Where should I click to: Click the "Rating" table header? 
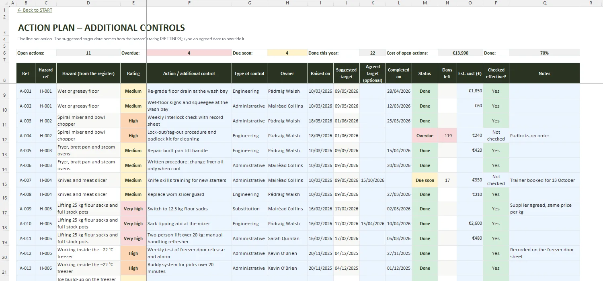133,73
